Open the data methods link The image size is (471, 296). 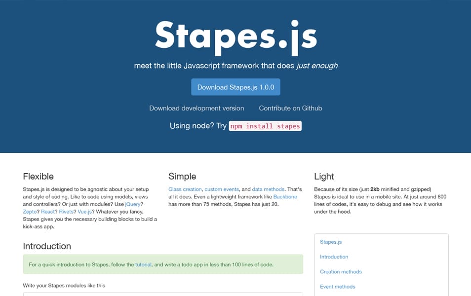point(268,189)
